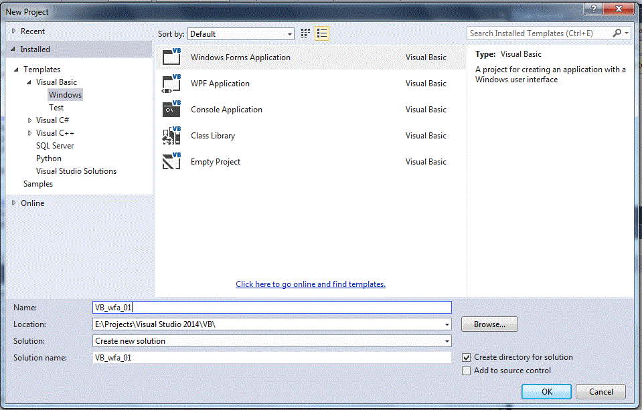
Task: Click the Cancel button
Action: pos(600,391)
